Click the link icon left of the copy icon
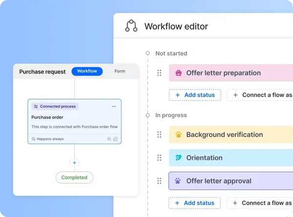The height and width of the screenshot is (217, 293). tap(109, 139)
